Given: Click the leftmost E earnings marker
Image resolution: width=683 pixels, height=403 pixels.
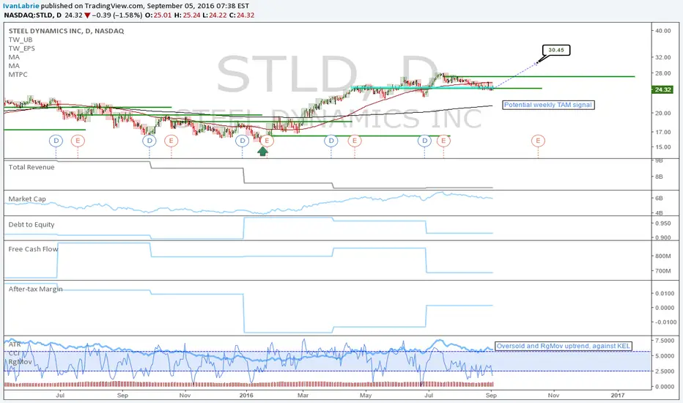Looking at the screenshot, I should click(78, 141).
